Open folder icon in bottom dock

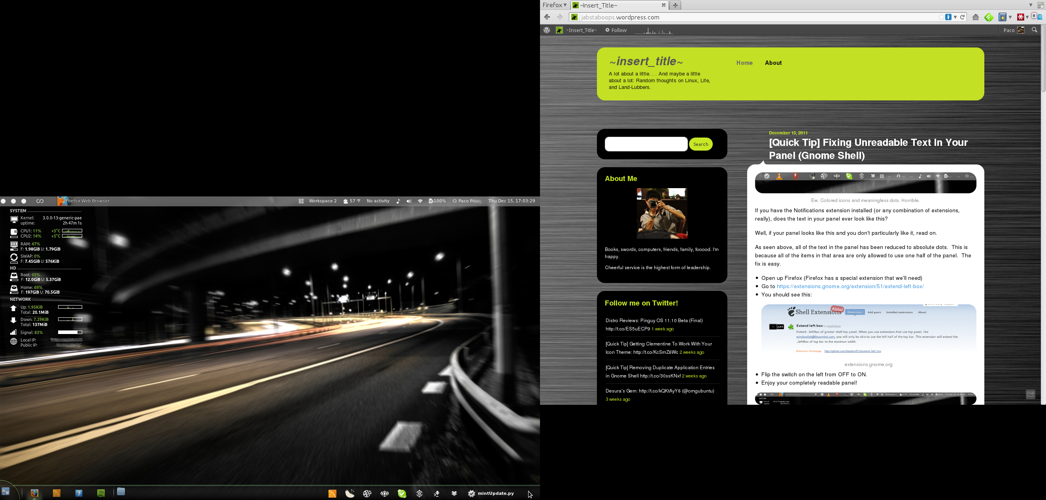click(121, 492)
